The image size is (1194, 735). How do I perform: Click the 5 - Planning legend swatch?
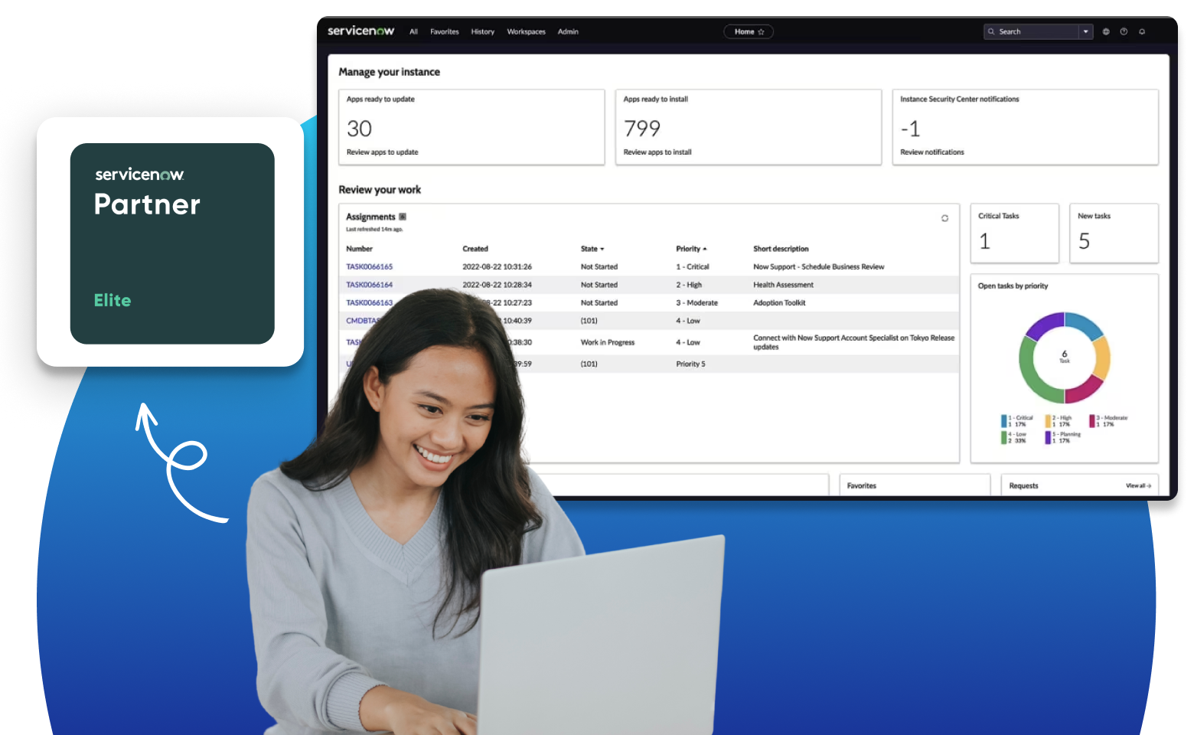pos(1049,437)
